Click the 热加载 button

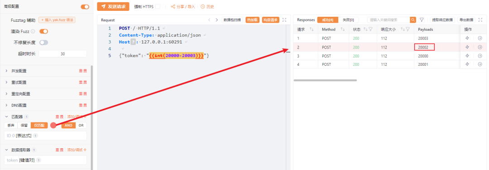pyautogui.click(x=253, y=20)
